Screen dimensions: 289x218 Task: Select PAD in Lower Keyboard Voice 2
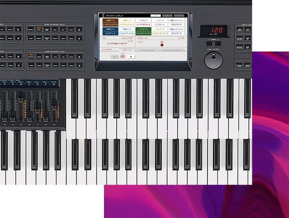pyautogui.click(x=63, y=57)
